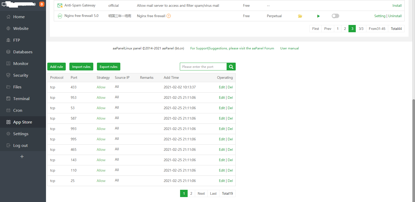Click the plus icon in the sidebar
415x202 pixels.
point(22,157)
